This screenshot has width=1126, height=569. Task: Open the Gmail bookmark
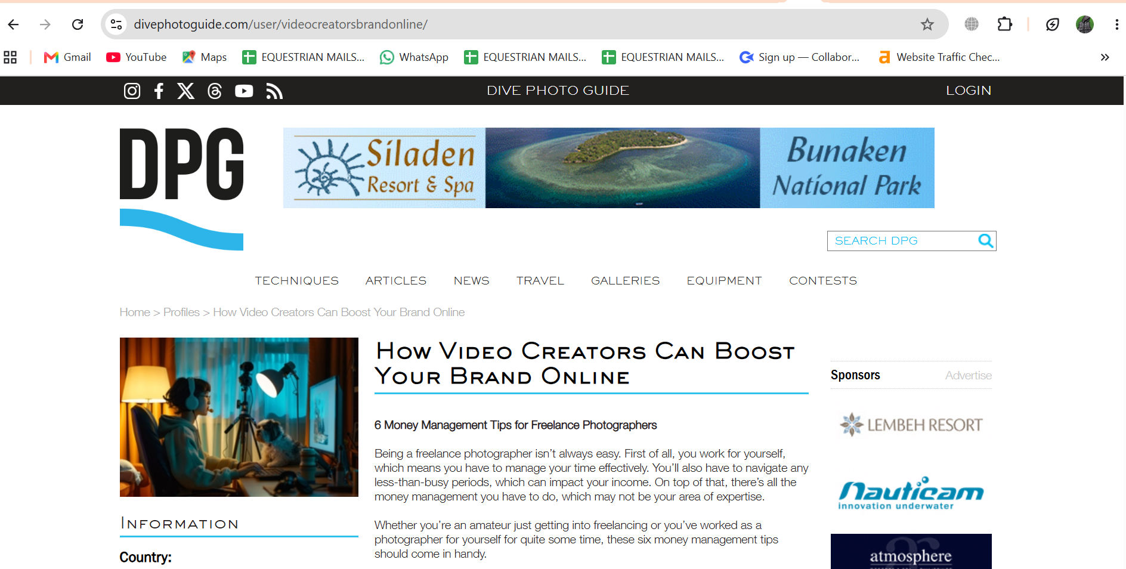67,57
